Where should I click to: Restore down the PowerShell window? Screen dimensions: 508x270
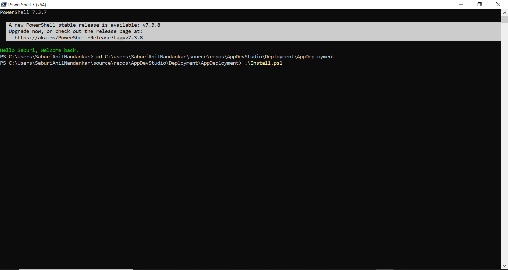479,4
